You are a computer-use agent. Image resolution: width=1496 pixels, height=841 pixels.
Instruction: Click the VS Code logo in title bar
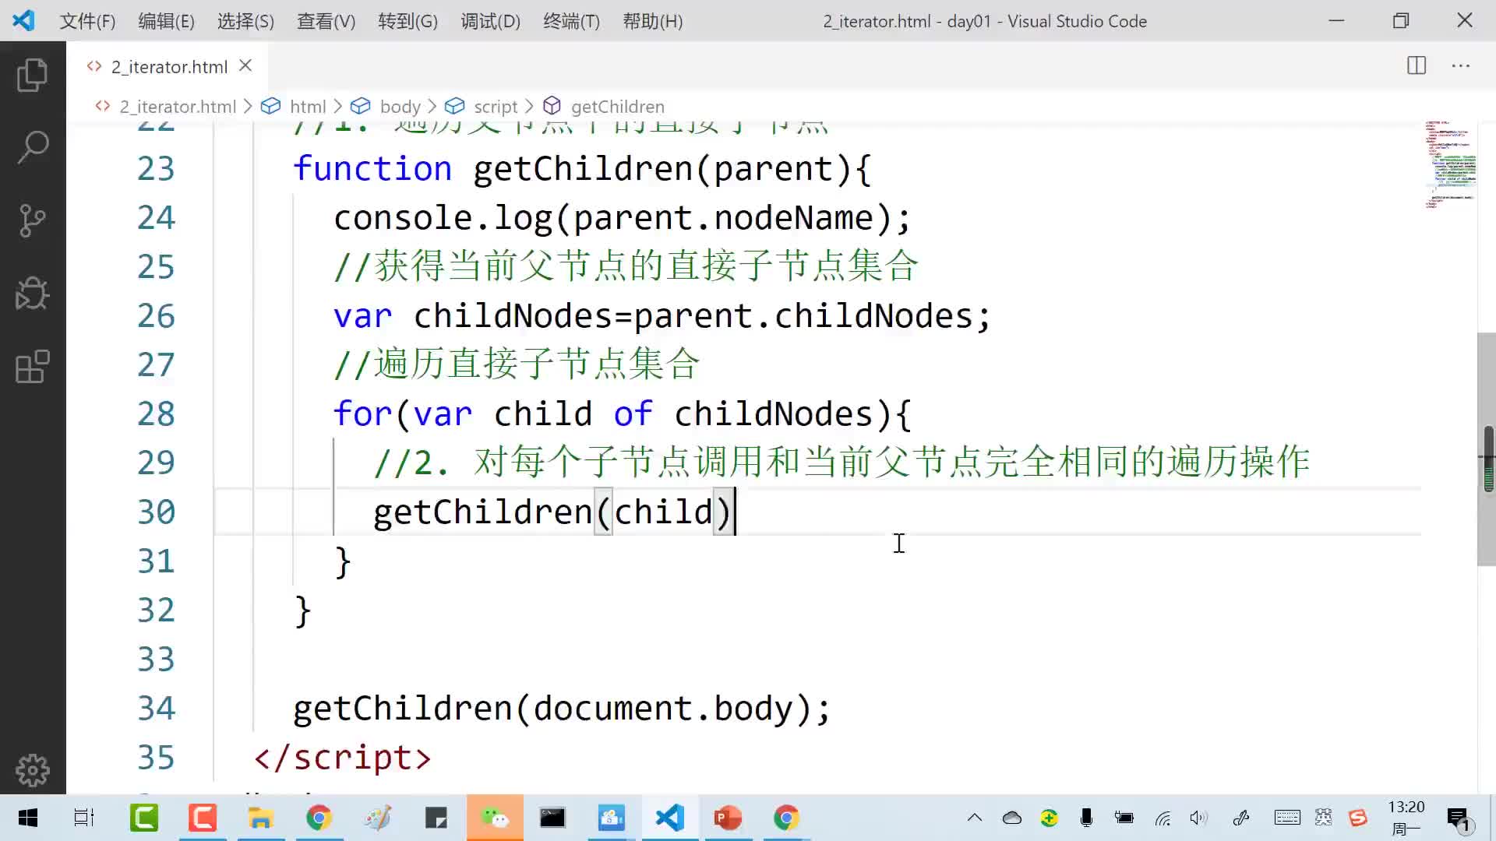(23, 20)
